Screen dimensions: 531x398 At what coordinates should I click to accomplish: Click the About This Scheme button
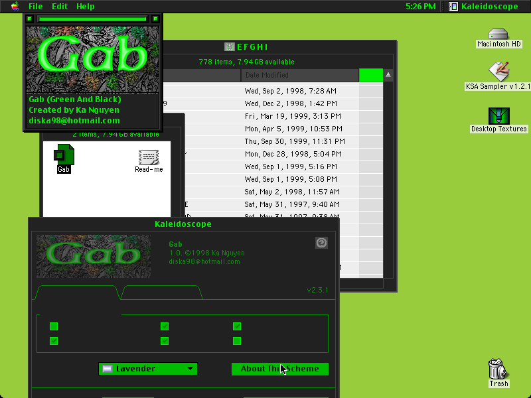point(279,369)
